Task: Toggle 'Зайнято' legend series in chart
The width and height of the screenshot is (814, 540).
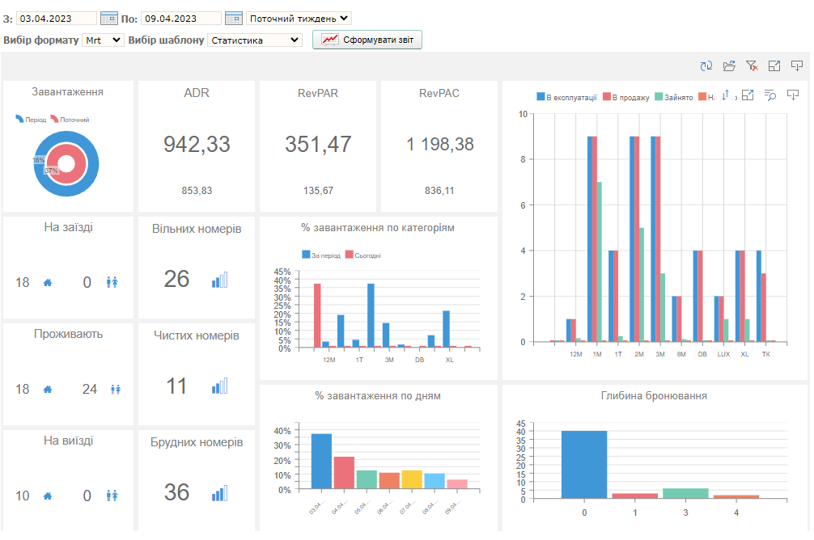Action: [x=673, y=98]
